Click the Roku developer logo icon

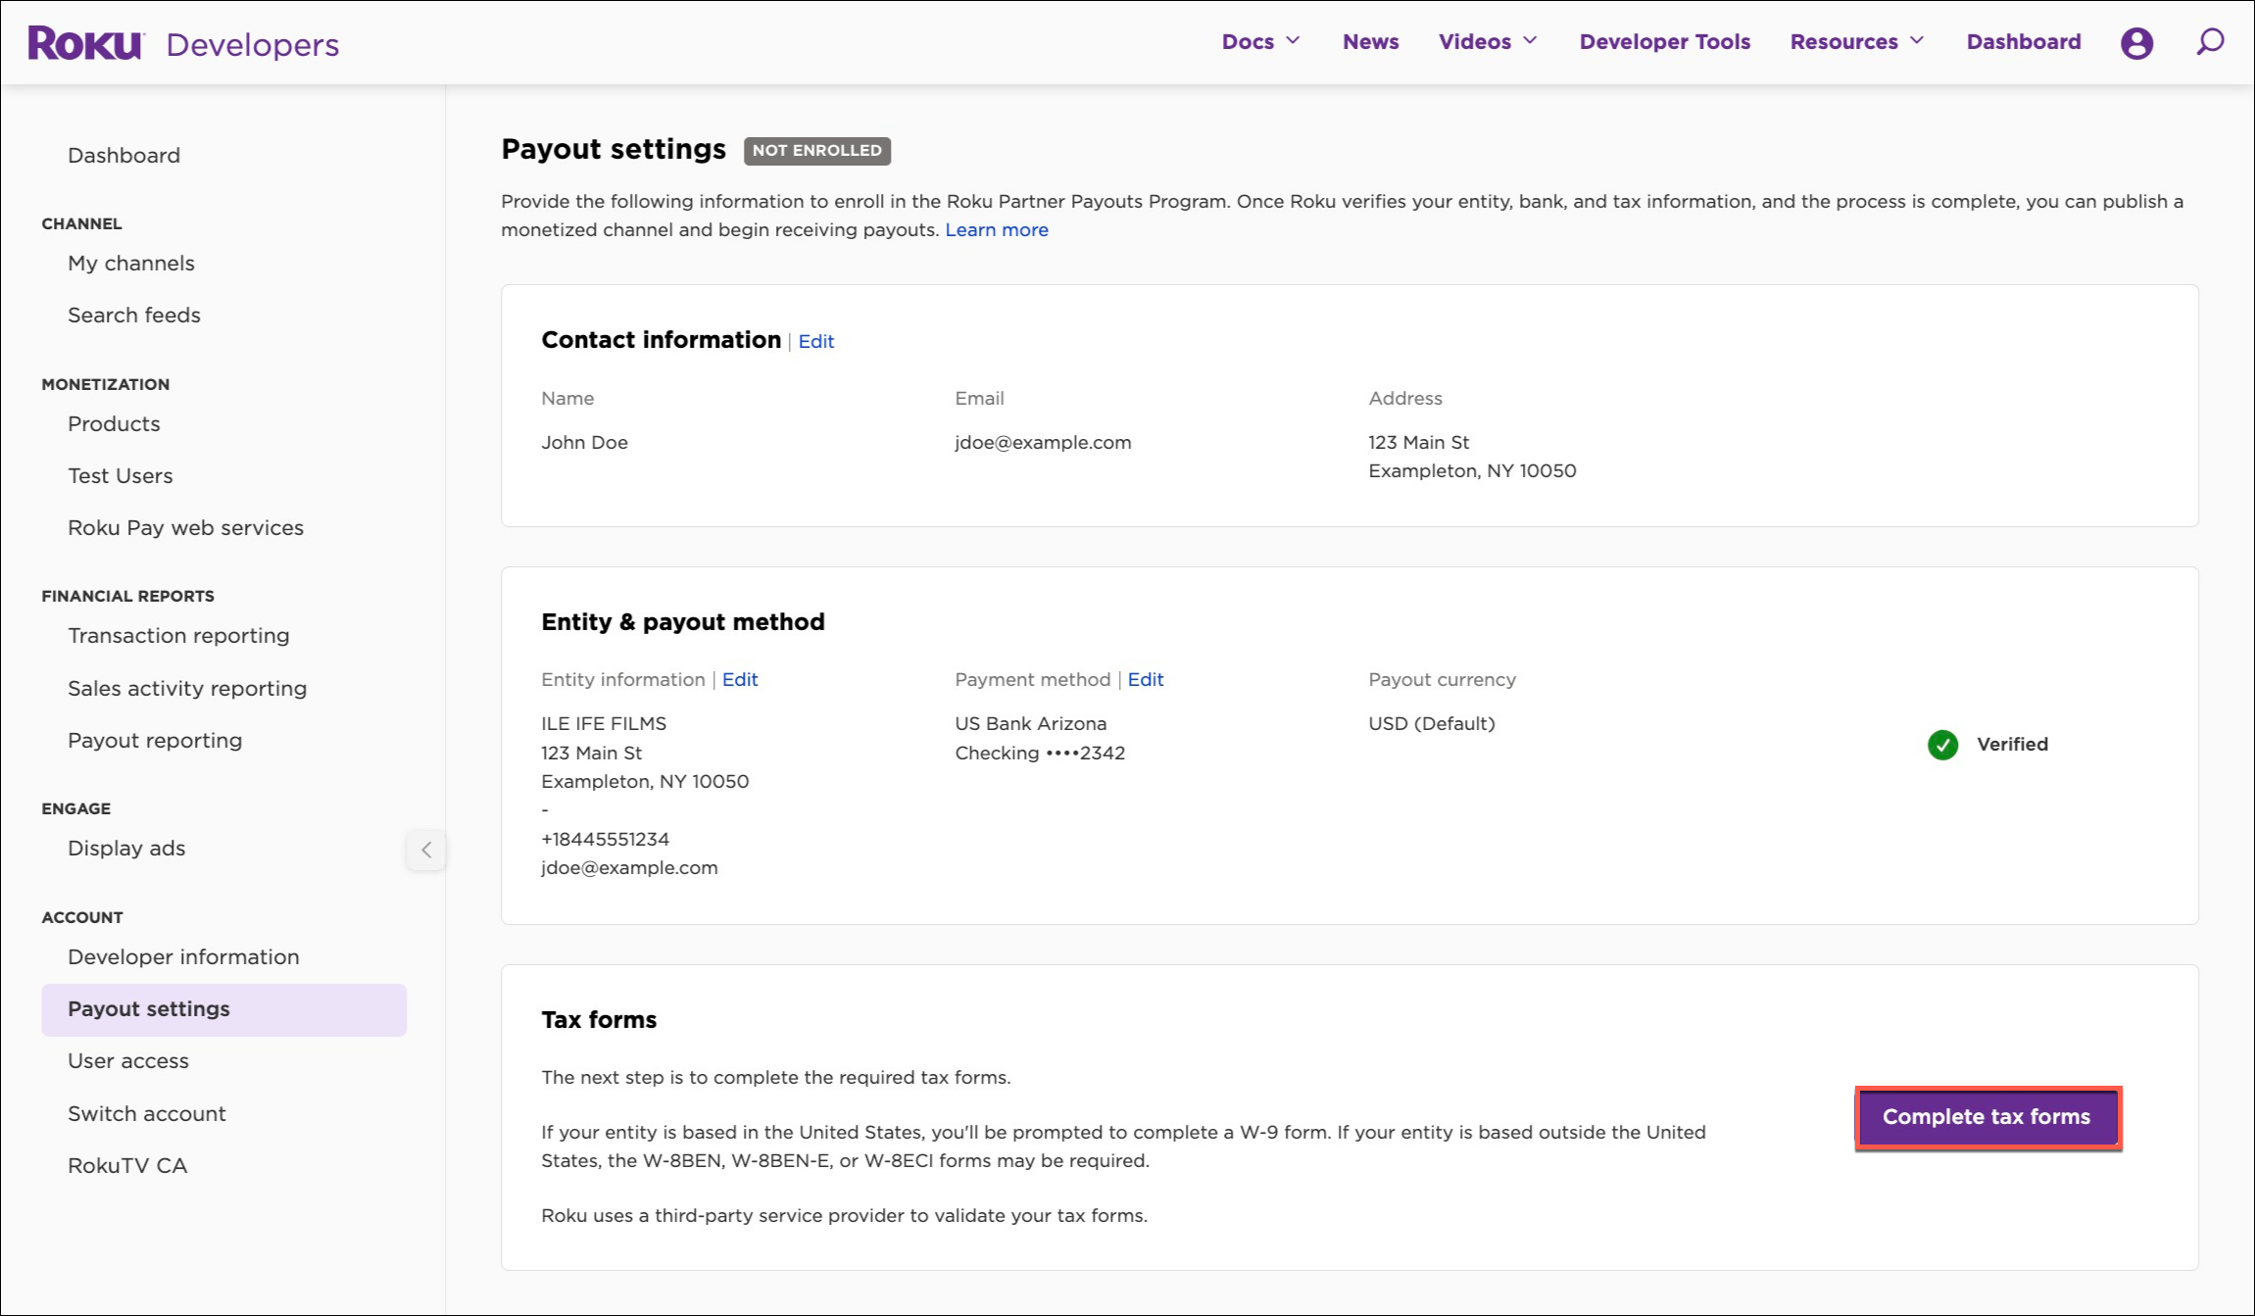[x=84, y=42]
